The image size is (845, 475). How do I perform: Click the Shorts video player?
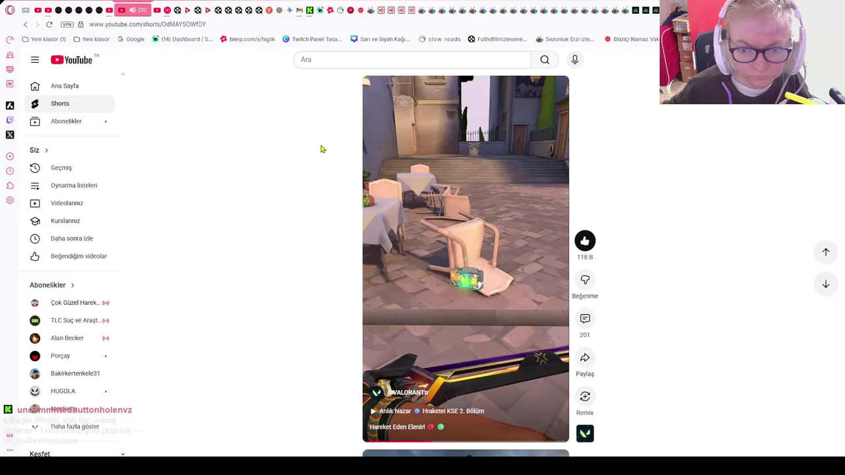465,258
